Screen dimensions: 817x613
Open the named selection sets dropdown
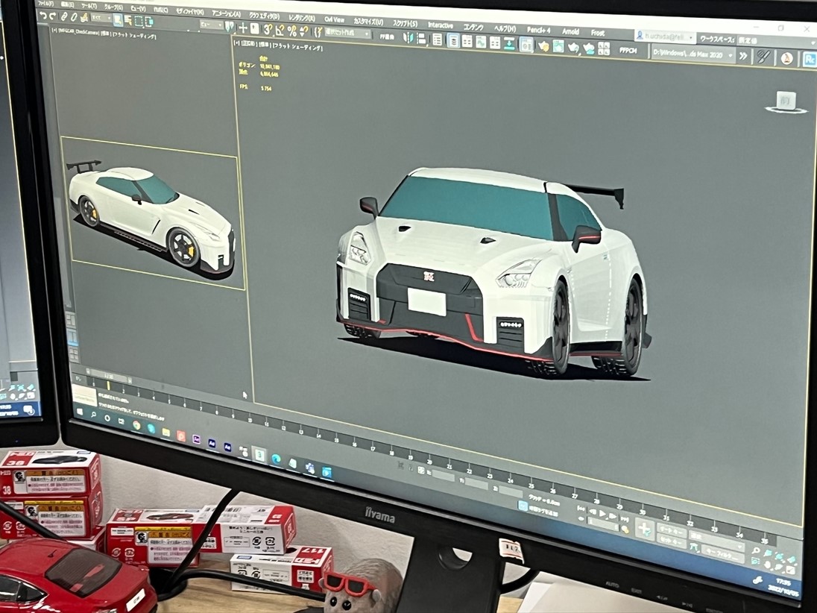point(347,34)
